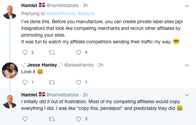Like Hamlet's tweet with 4 likes
The image size is (196, 125).
tap(79, 52)
